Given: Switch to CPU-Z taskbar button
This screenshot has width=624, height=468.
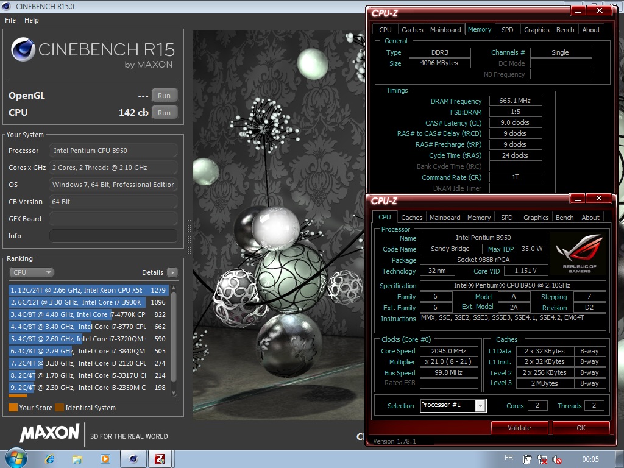Looking at the screenshot, I should [160, 459].
